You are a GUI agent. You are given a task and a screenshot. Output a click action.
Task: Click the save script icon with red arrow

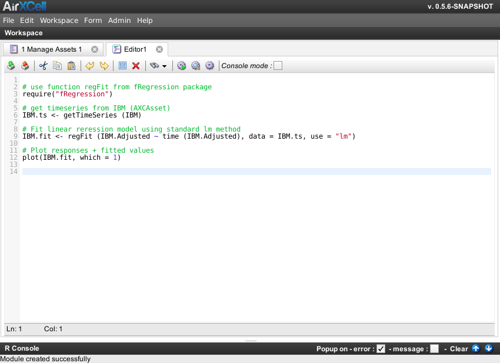click(25, 66)
